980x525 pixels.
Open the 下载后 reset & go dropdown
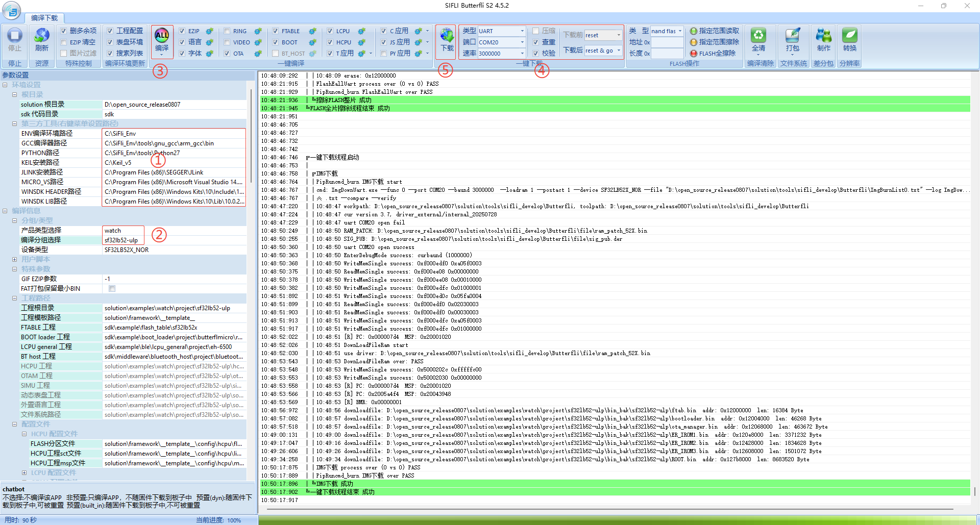pos(619,51)
